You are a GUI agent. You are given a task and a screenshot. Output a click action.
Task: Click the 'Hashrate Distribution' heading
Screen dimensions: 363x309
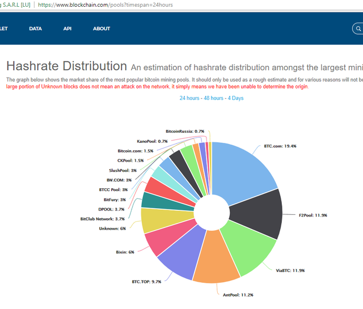(67, 66)
